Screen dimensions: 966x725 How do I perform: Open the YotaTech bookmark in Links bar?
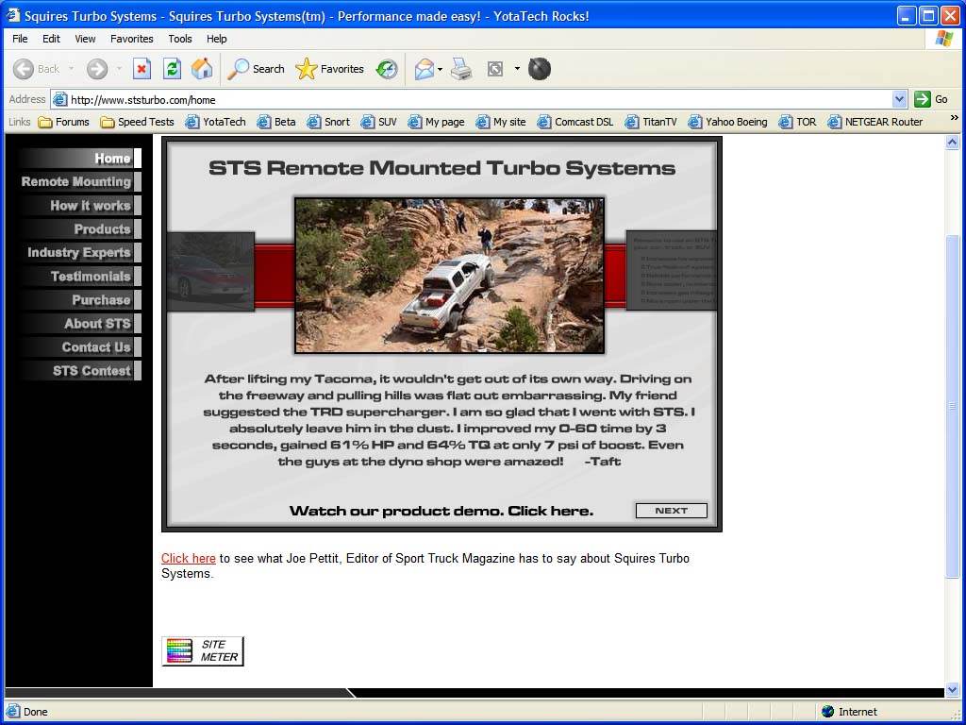216,122
